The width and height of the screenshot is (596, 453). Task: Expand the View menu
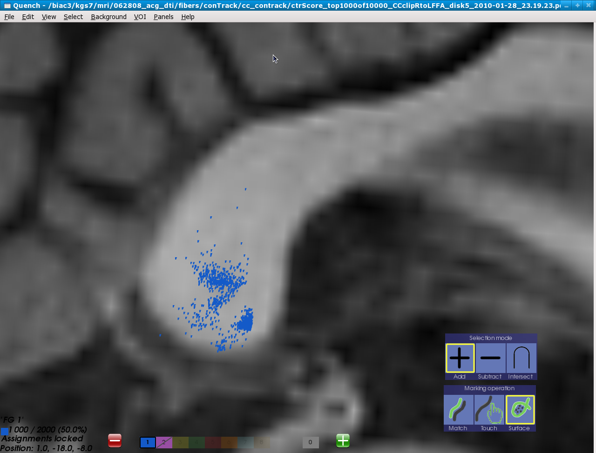49,17
